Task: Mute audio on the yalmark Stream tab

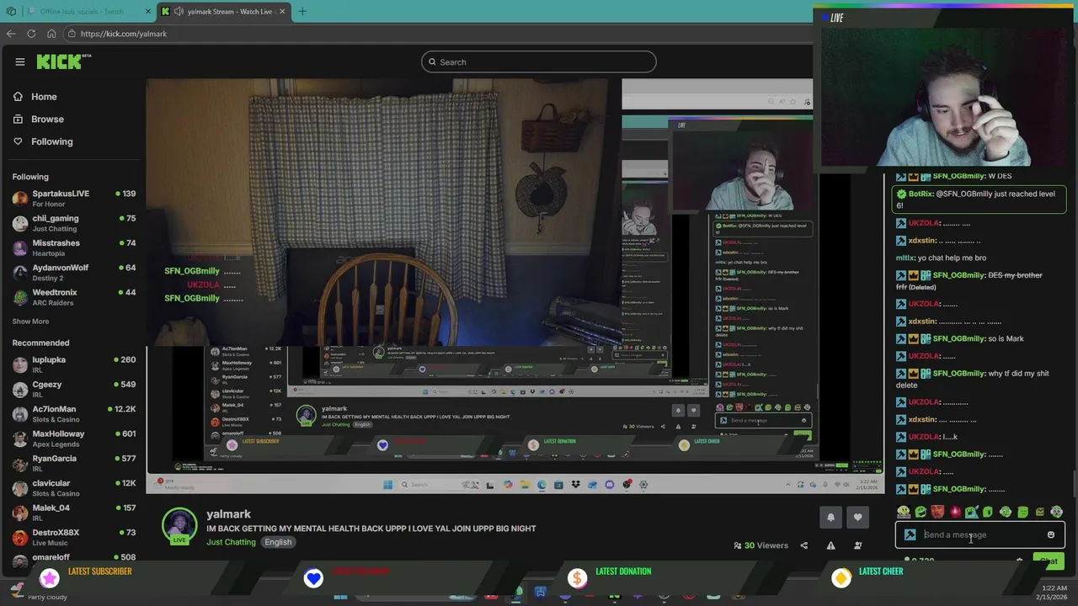Action: pos(179,12)
